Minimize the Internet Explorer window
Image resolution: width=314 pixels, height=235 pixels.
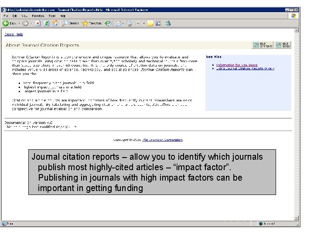[287, 10]
